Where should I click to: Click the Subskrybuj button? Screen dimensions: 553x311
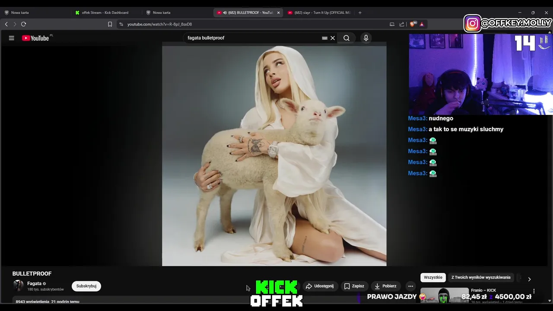pos(86,286)
